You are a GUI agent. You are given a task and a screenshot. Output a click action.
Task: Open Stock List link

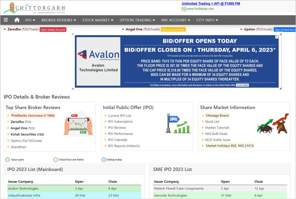point(212,121)
